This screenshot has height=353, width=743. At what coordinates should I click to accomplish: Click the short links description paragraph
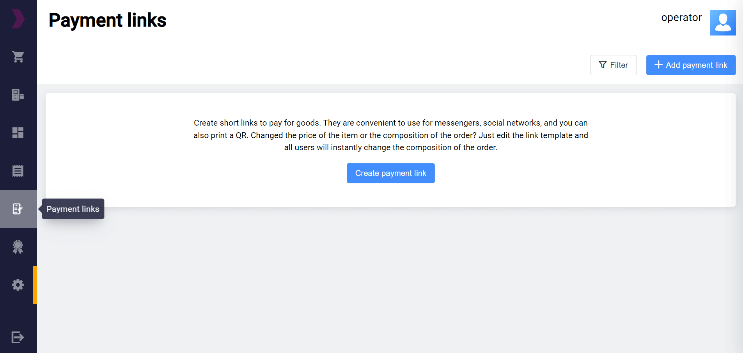(x=390, y=135)
